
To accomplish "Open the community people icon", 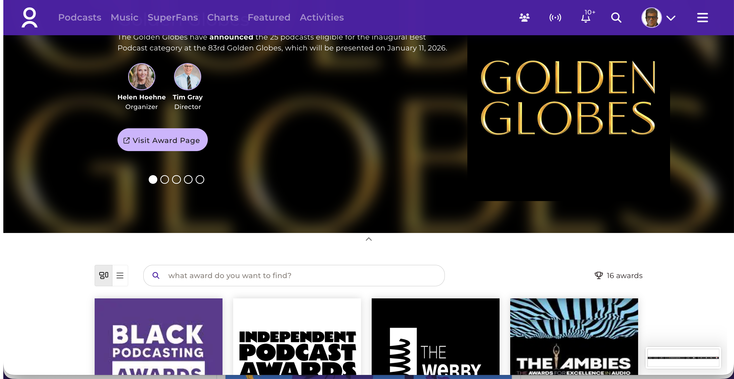I will 524,18.
